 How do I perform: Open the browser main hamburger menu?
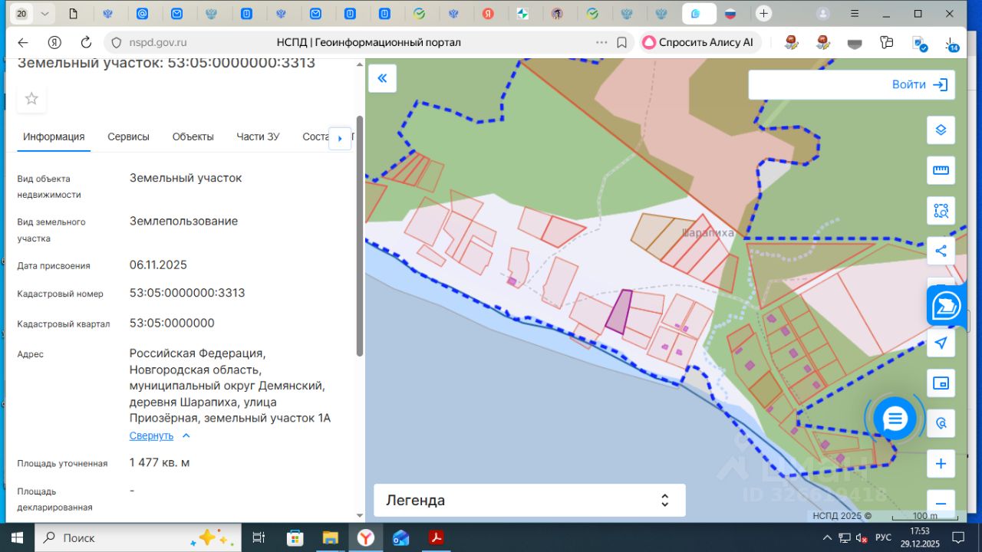pos(854,14)
